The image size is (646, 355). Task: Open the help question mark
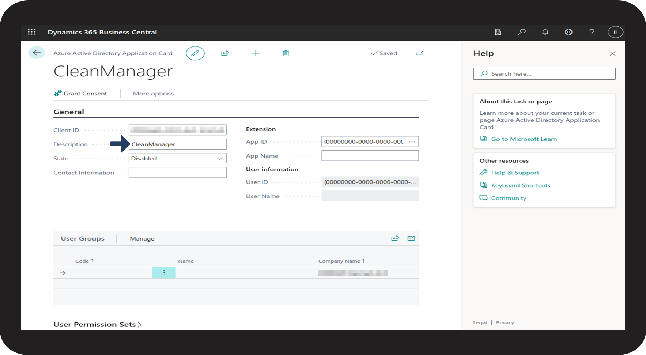[592, 32]
